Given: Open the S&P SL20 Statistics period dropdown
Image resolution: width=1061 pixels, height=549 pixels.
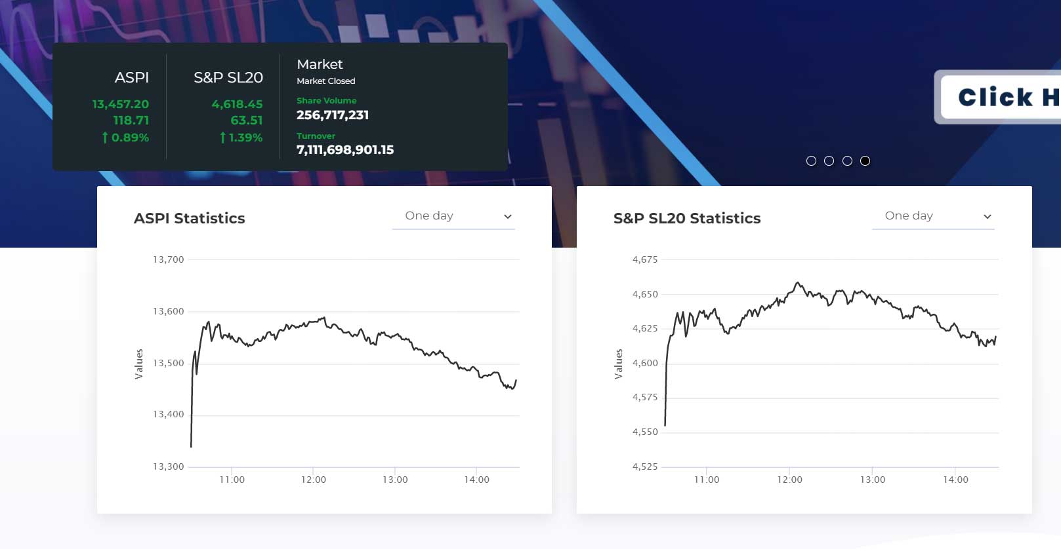Looking at the screenshot, I should point(933,216).
